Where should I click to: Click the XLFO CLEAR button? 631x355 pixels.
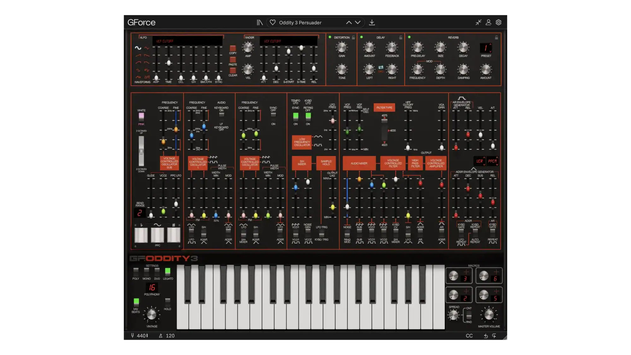point(233,70)
